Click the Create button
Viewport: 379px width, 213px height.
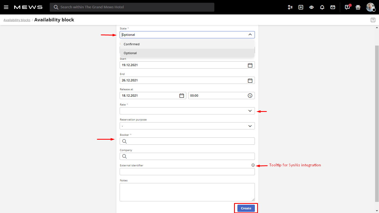click(246, 208)
